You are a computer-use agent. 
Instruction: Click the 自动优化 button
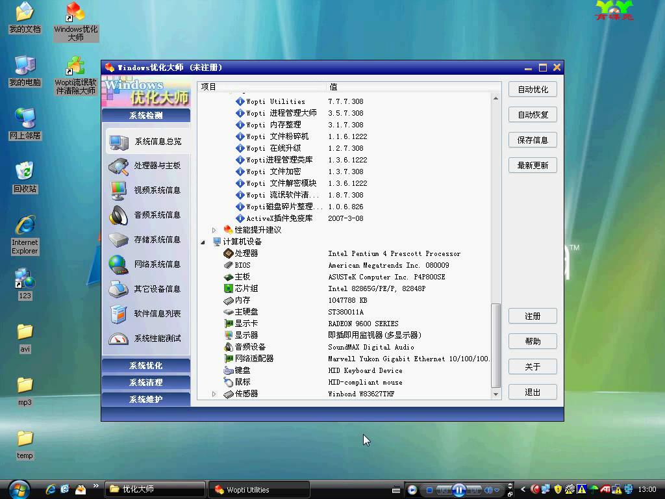point(533,90)
